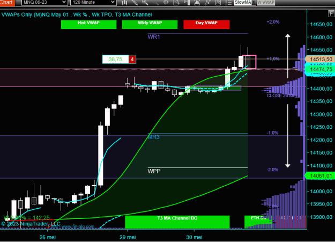335x242 pixels.
Task: Click the 14061,01 price marker
Action: (320, 176)
